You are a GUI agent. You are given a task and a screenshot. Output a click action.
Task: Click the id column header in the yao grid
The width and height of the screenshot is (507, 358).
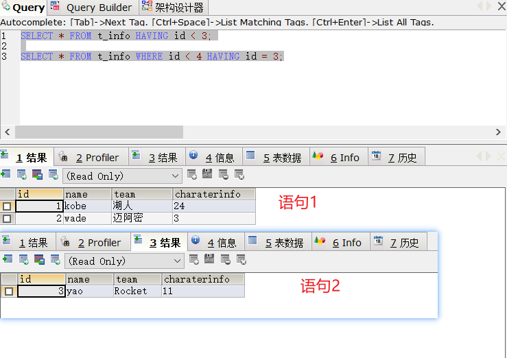click(41, 279)
